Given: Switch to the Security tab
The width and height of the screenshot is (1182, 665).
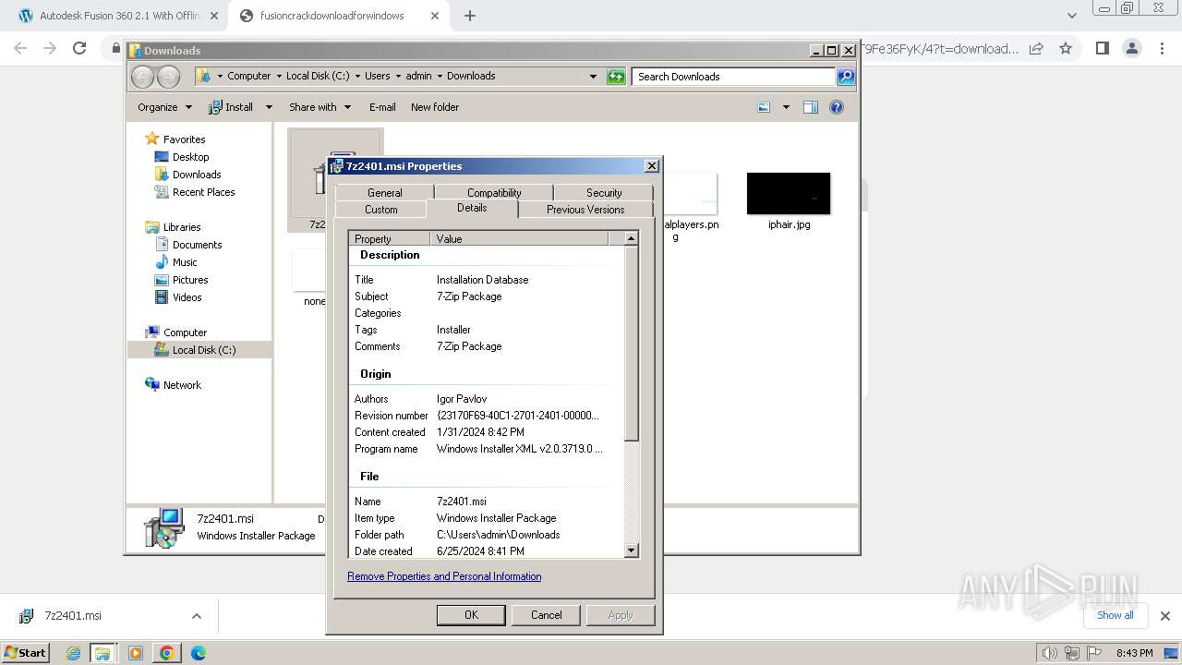Looking at the screenshot, I should (x=604, y=193).
